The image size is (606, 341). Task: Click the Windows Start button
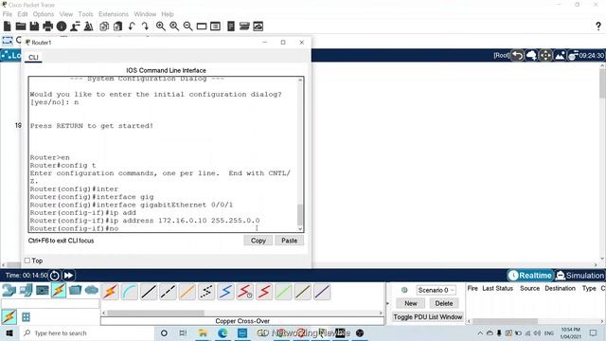[9, 332]
